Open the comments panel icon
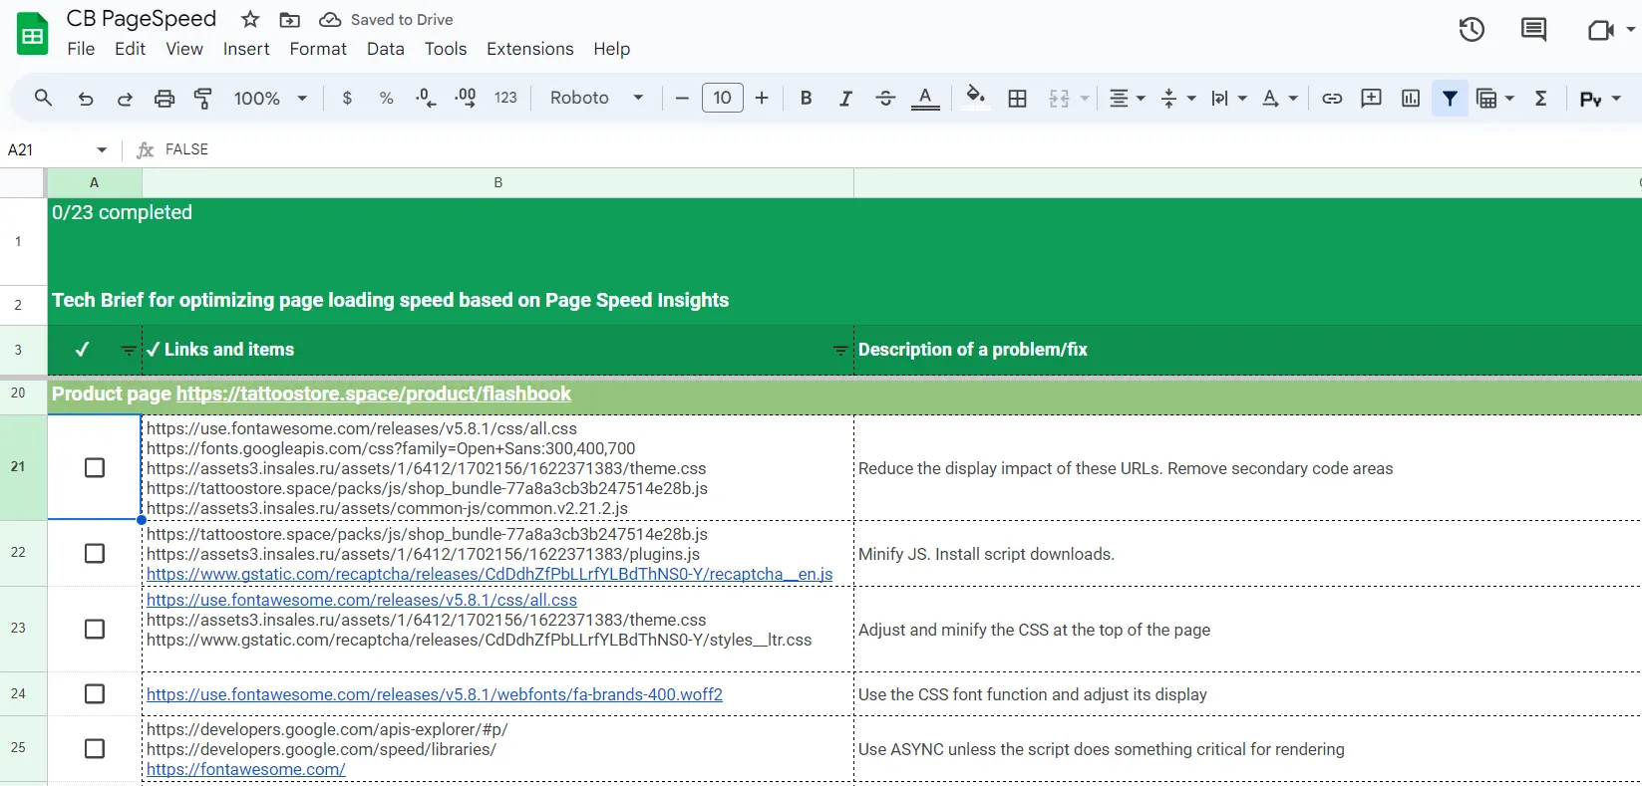 point(1533,30)
